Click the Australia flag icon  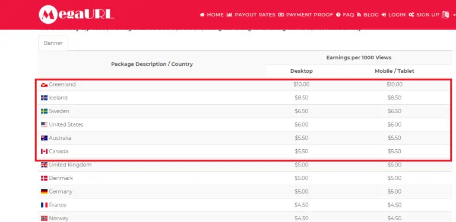pos(44,138)
